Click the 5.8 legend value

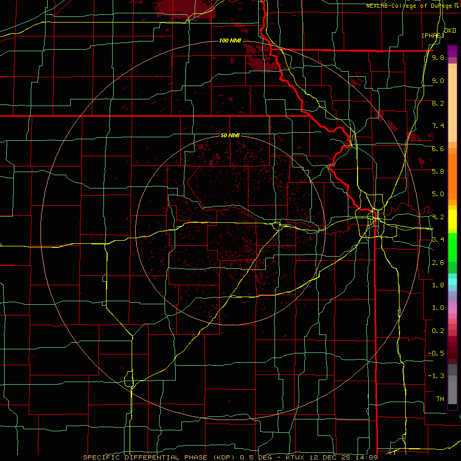438,171
